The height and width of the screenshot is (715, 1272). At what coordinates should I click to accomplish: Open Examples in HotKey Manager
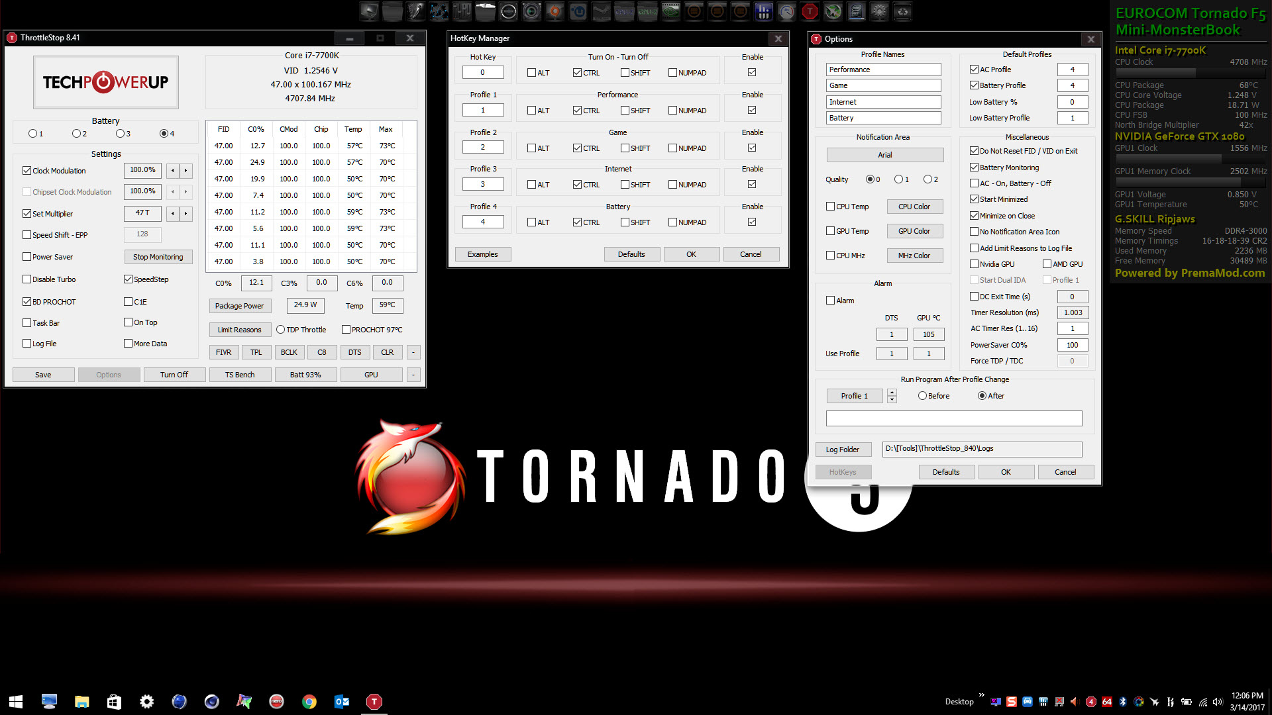483,254
